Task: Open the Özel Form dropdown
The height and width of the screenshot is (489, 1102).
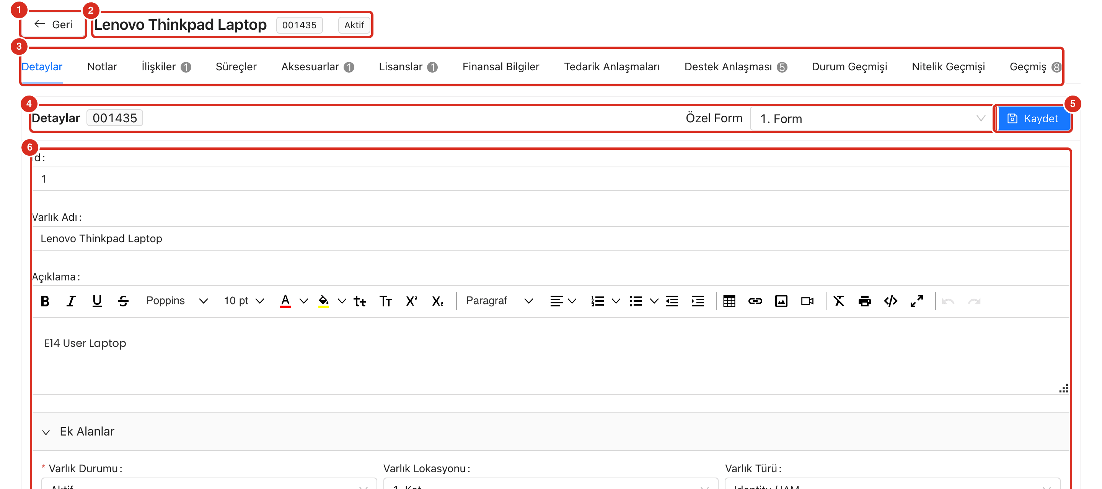Action: [x=872, y=118]
